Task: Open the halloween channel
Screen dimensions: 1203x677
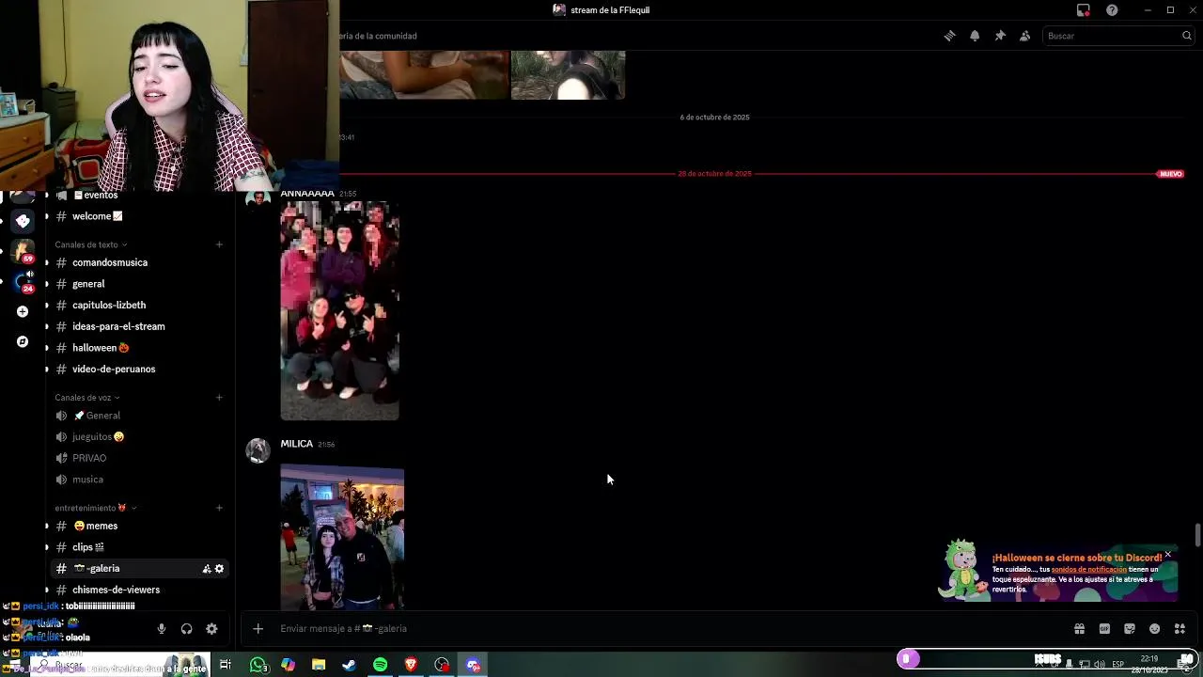Action: 138,348
